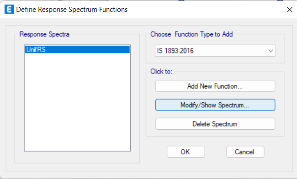The width and height of the screenshot is (297, 179).
Task: Select UnifRS in the Response Spectra list
Action: coord(77,50)
